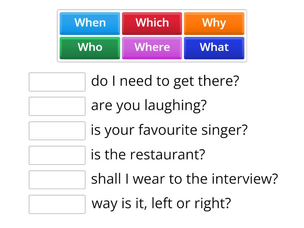
Task: Select the word tile "When"
Action: [90, 23]
